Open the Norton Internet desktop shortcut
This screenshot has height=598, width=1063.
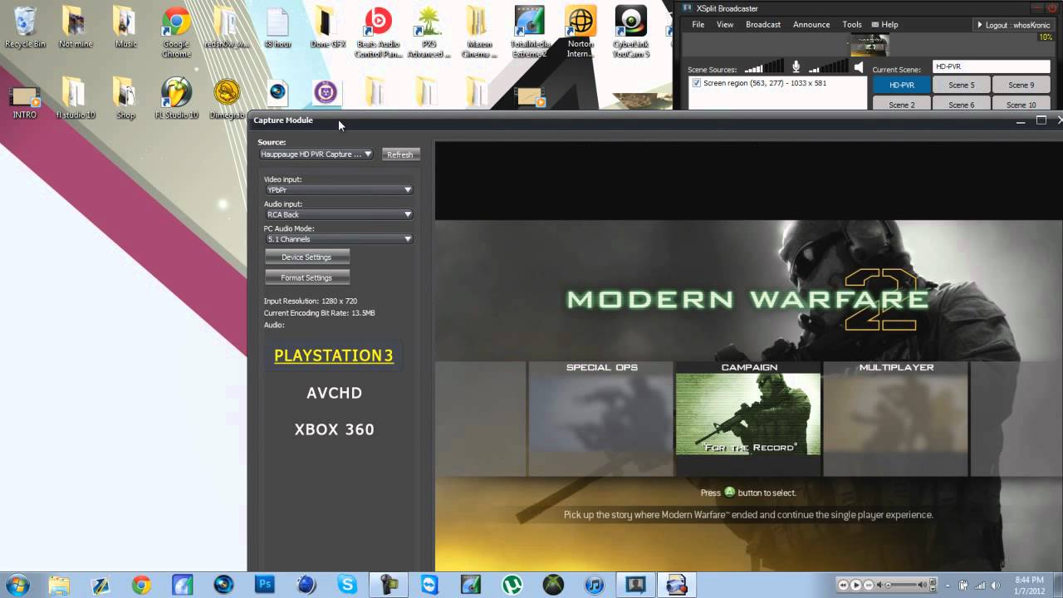click(x=580, y=32)
